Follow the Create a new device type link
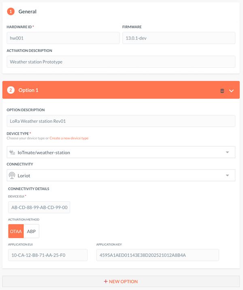 click(x=69, y=138)
